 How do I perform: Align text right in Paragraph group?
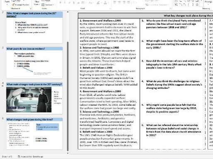tap(124, 2)
